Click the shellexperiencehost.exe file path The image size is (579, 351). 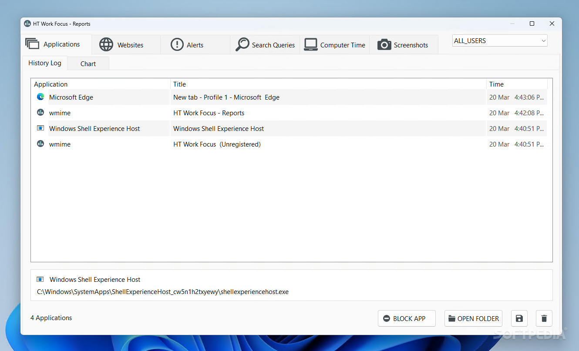[x=163, y=292]
